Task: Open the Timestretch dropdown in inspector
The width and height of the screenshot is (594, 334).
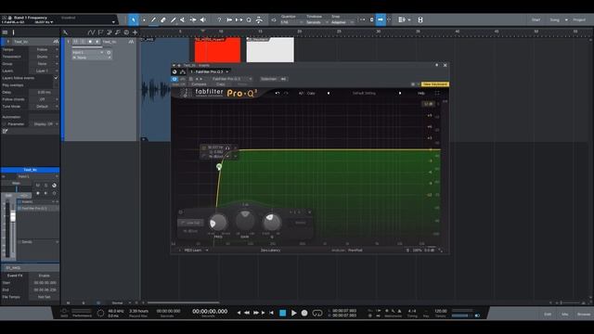Action: (44, 57)
